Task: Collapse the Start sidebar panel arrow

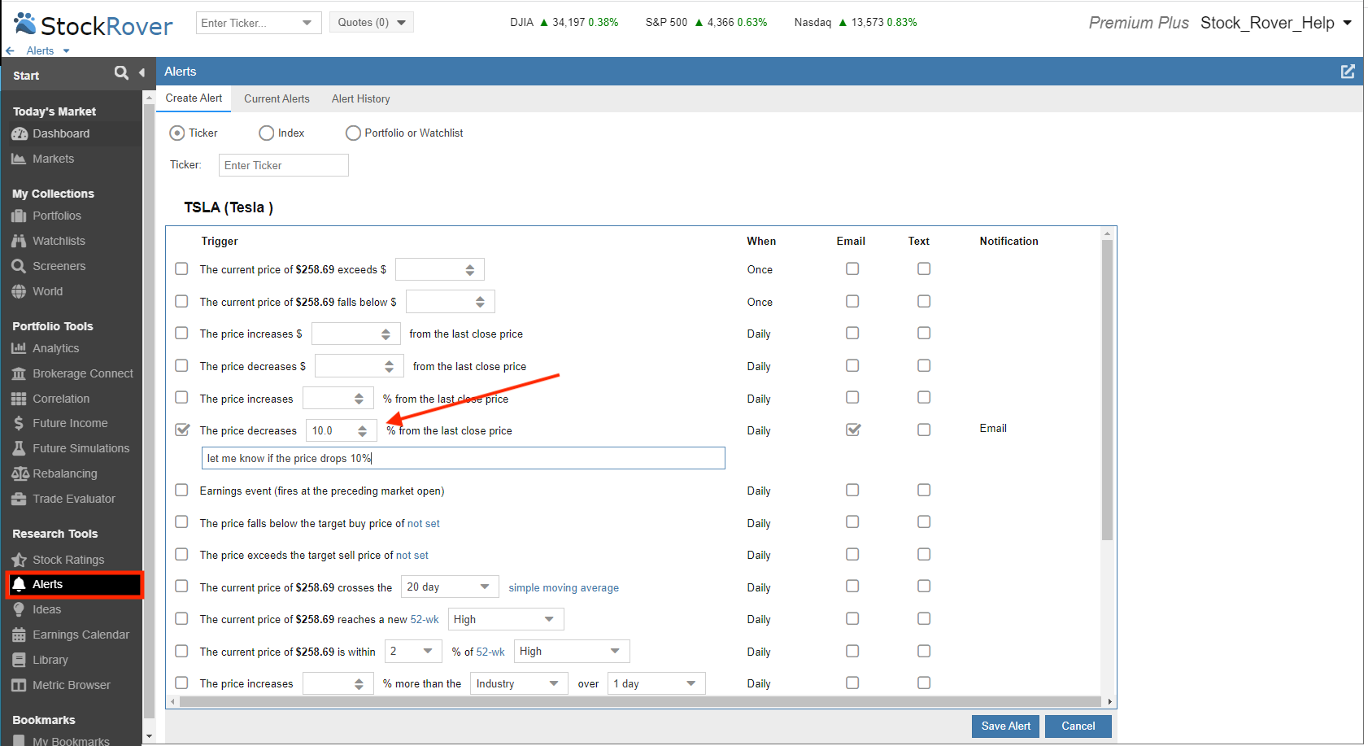Action: pyautogui.click(x=142, y=72)
